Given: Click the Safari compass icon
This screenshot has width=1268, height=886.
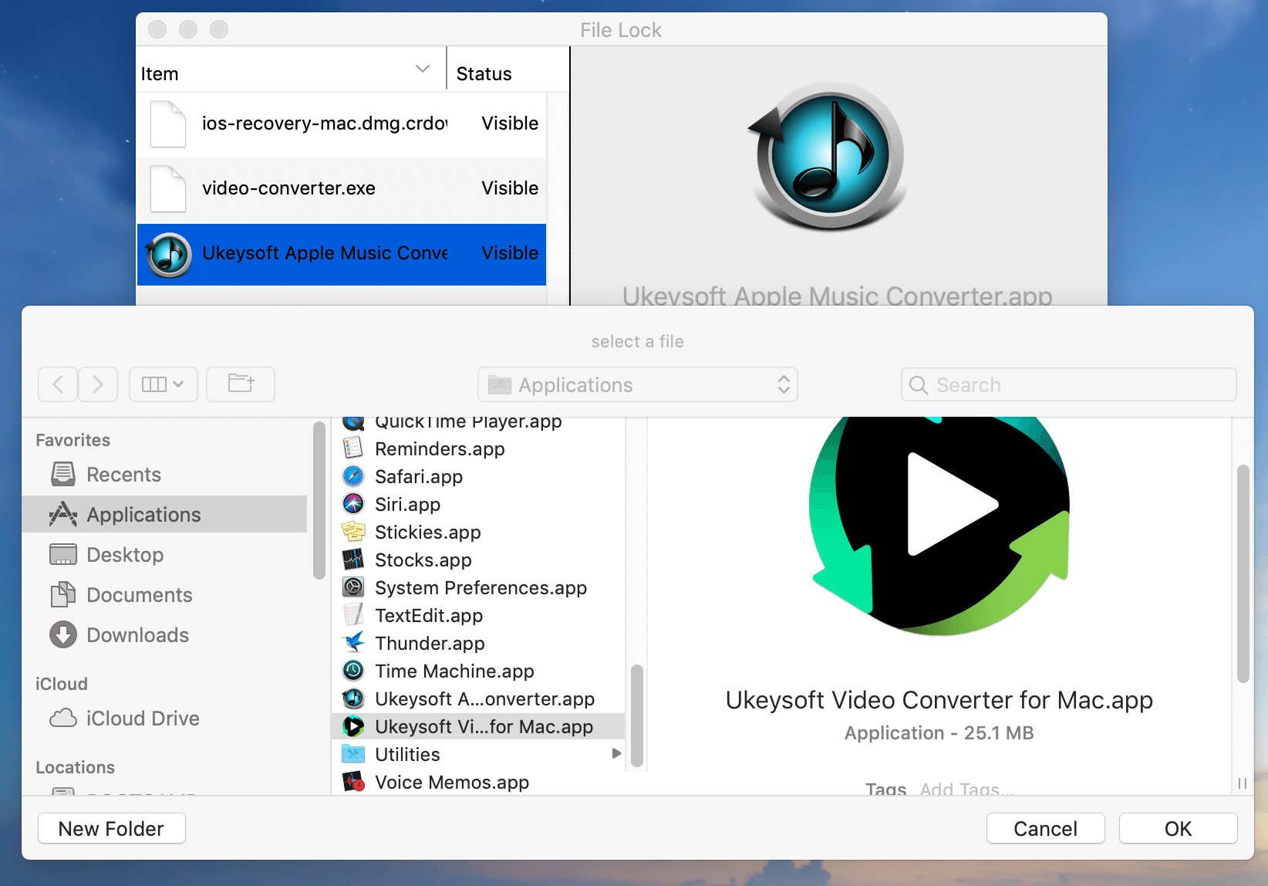Looking at the screenshot, I should click(x=353, y=476).
